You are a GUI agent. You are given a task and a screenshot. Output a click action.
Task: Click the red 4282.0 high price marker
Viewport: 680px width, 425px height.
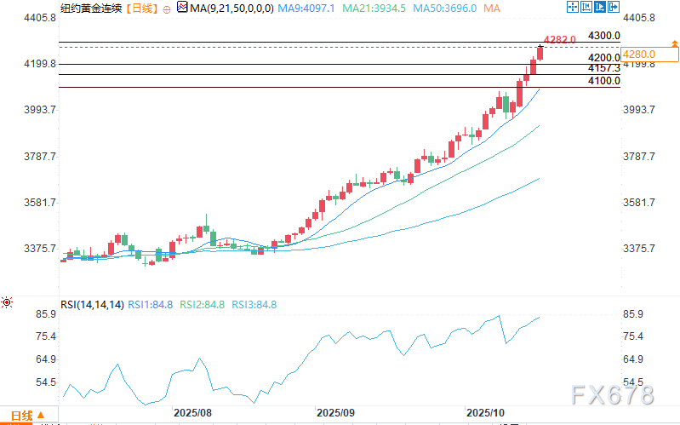point(560,39)
